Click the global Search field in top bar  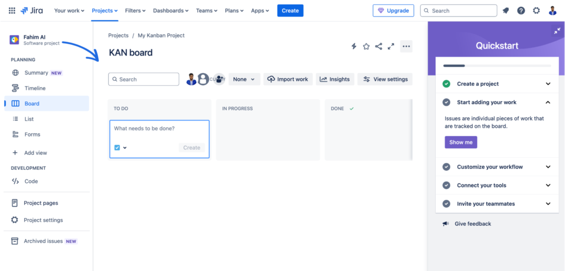(459, 11)
